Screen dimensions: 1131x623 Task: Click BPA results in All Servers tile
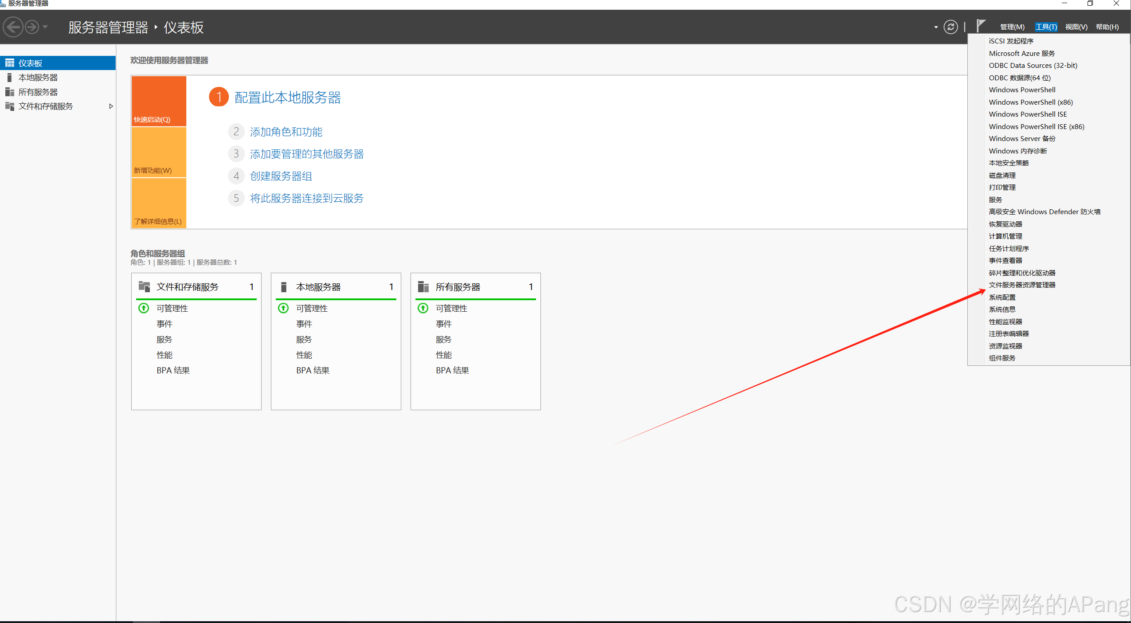[x=452, y=370]
